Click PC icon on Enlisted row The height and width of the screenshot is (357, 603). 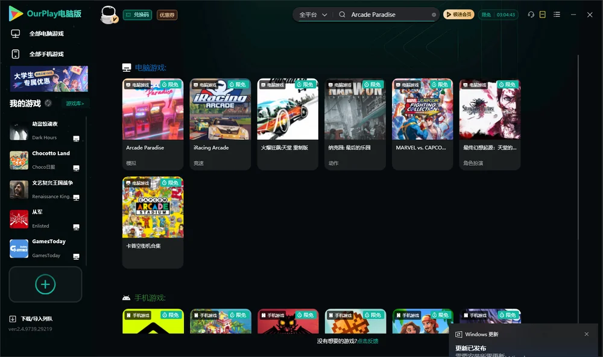point(76,227)
